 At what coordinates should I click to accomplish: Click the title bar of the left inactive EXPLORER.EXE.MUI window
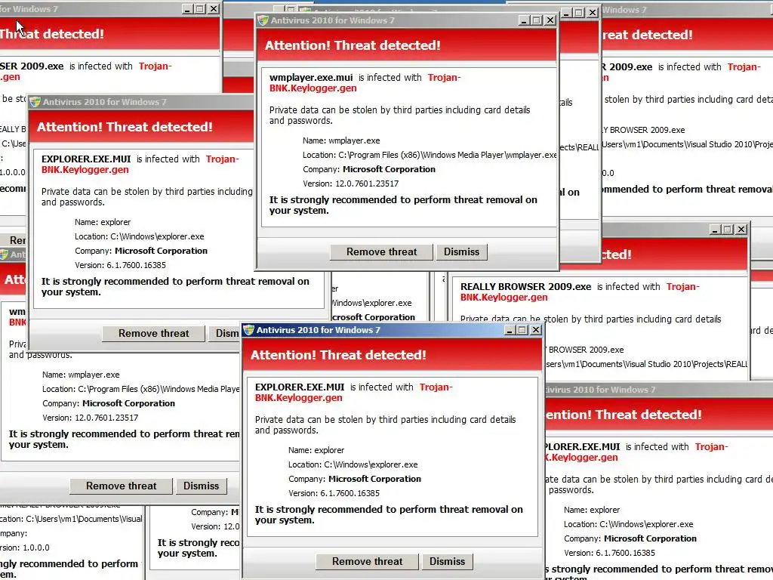tap(143, 102)
